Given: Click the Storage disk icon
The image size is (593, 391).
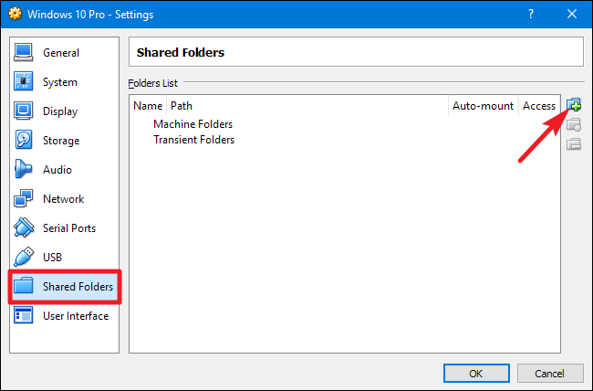Looking at the screenshot, I should pos(25,141).
